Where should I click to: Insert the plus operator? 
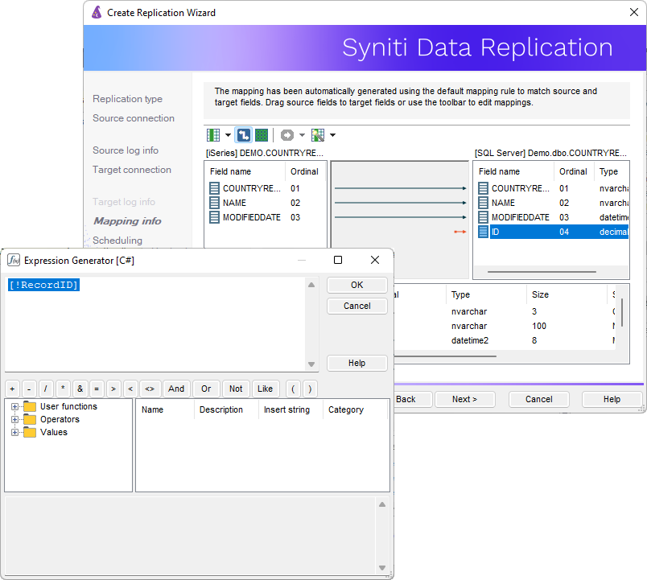(x=12, y=389)
